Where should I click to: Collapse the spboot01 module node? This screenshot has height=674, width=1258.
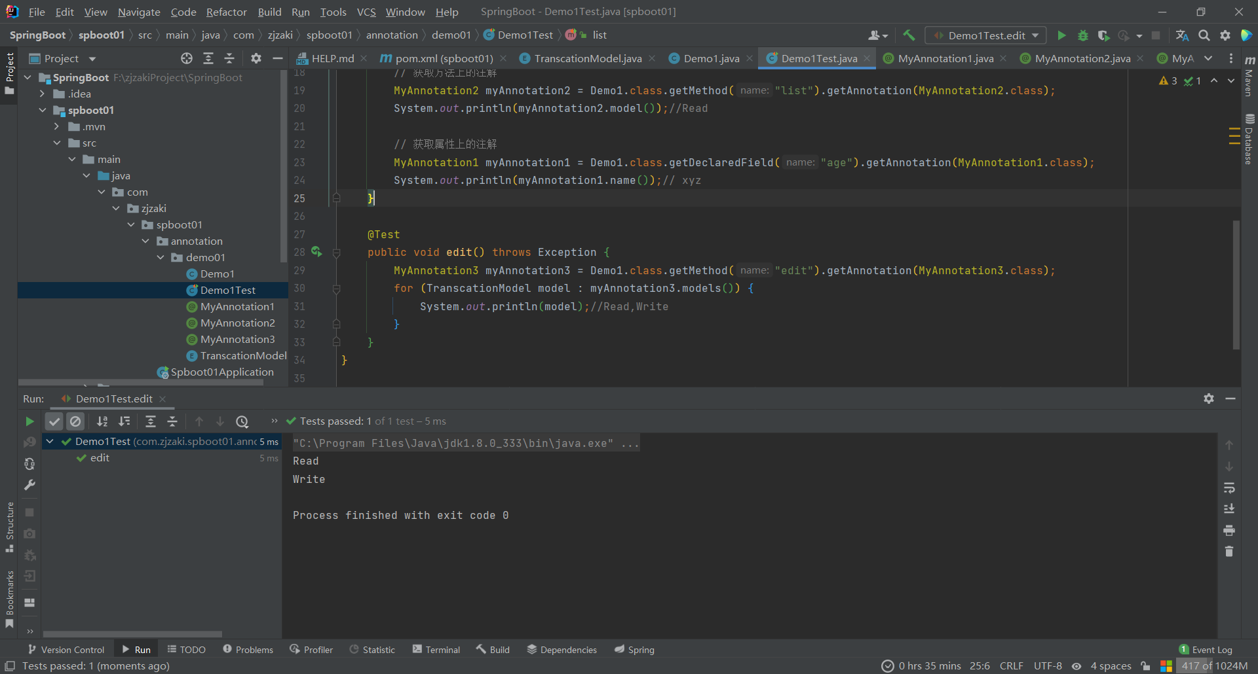pos(43,110)
